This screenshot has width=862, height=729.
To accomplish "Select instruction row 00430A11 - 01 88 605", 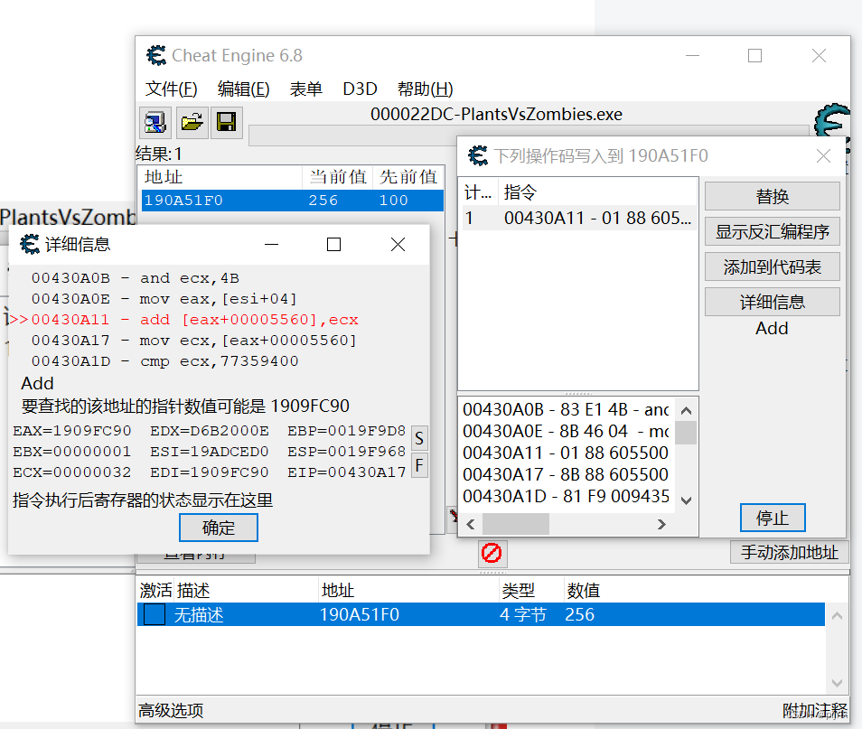I will pyautogui.click(x=578, y=218).
